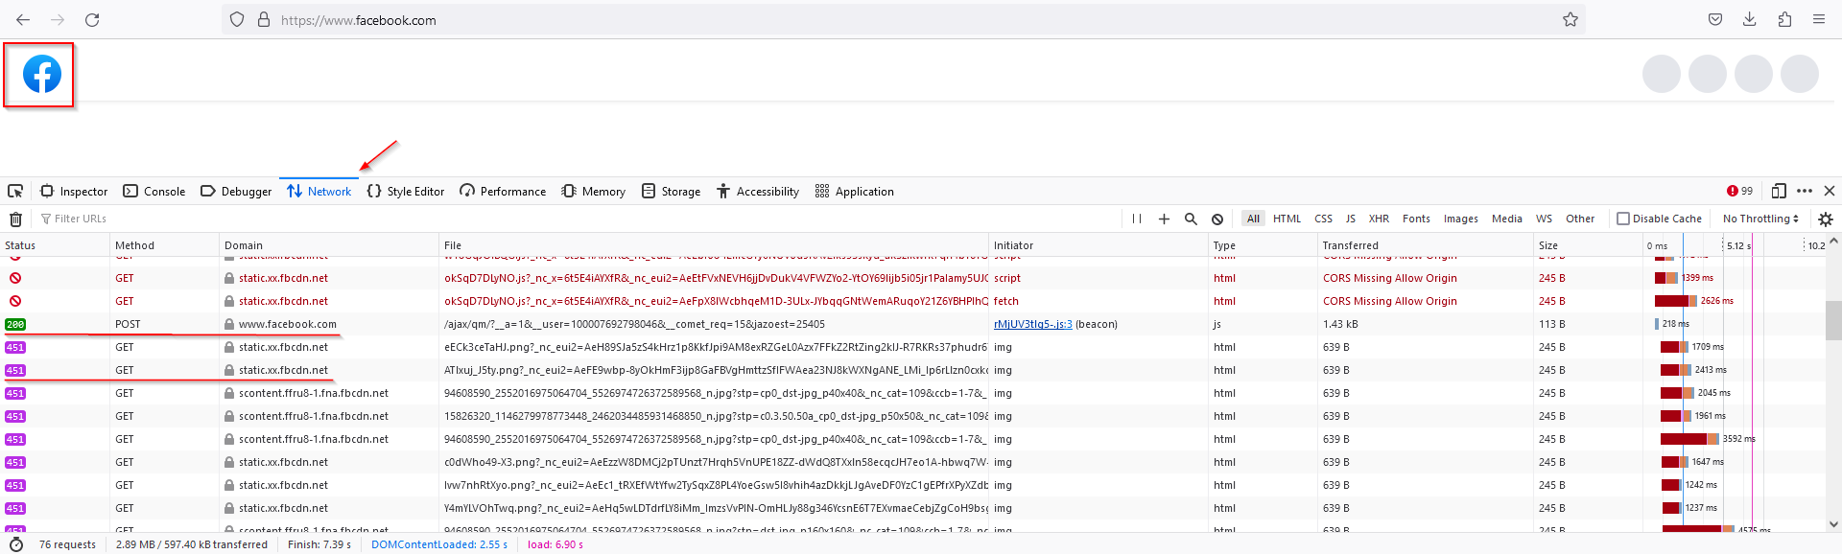1842x554 pixels.
Task: Go back to the previous page
Action: point(23,19)
